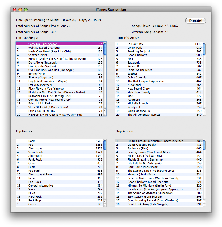This screenshot has height=227, width=222.
Task: Close the iTunes Statistician window
Action: [15, 10]
